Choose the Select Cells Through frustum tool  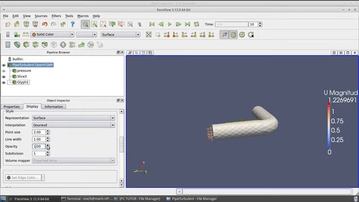[x=112, y=24]
